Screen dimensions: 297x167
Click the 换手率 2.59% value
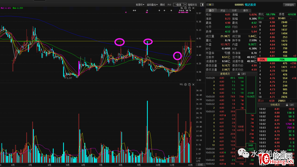(253, 40)
